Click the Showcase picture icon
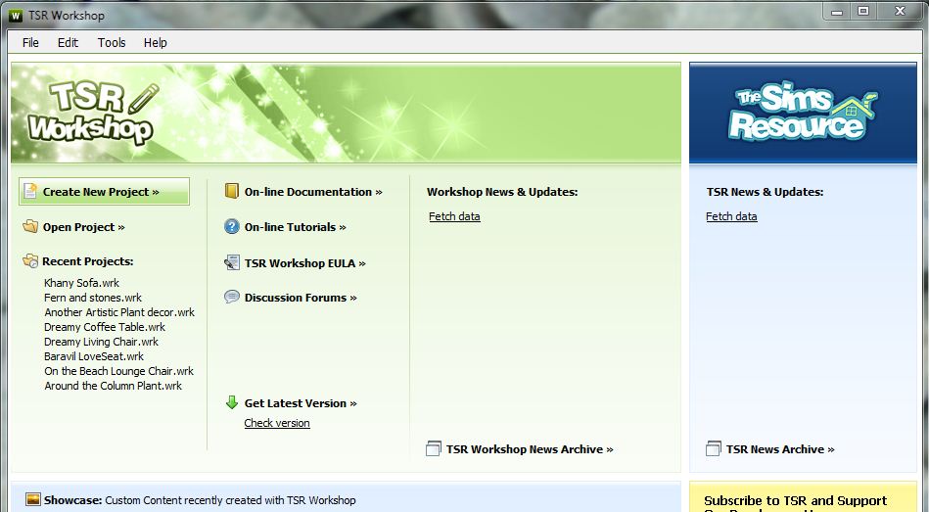Image resolution: width=929 pixels, height=512 pixels. click(x=33, y=499)
